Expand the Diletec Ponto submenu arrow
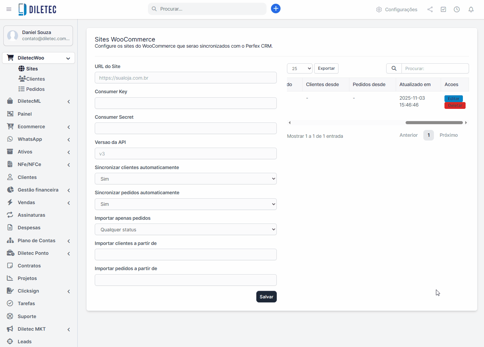 click(x=69, y=253)
